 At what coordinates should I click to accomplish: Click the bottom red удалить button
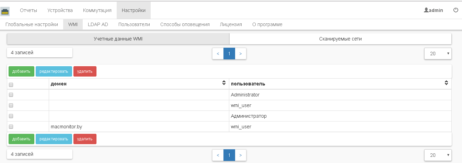click(x=85, y=139)
